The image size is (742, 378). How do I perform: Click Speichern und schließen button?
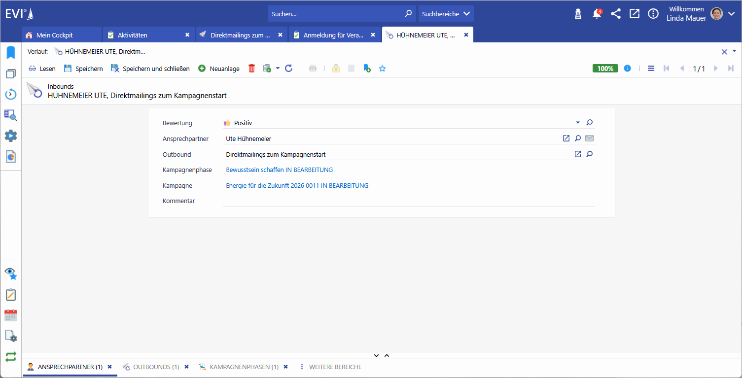pos(150,69)
